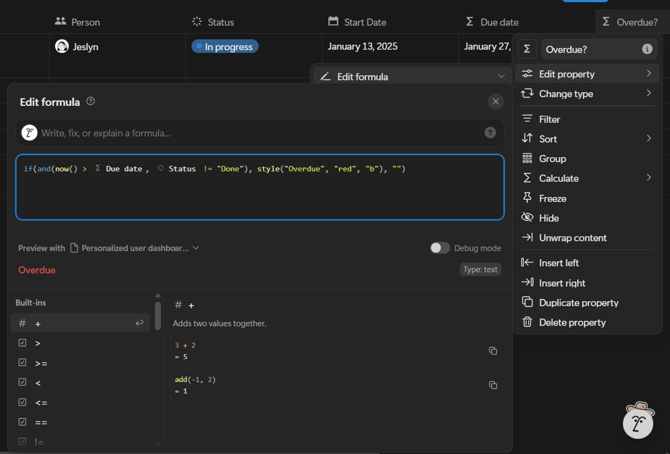This screenshot has width=670, height=454.
Task: Click the In progress status tag
Action: (225, 47)
